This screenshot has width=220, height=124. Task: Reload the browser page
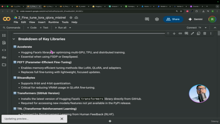[x=12, y=11]
